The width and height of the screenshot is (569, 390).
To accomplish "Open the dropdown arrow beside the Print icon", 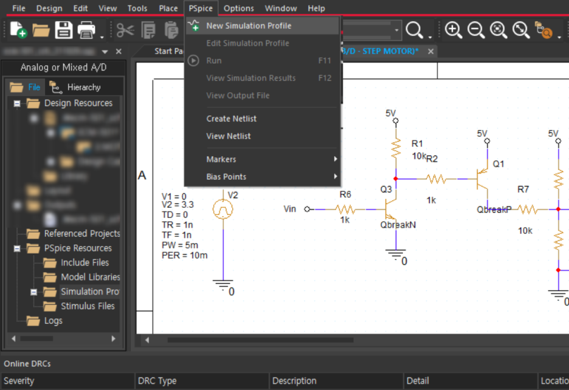I will point(102,37).
